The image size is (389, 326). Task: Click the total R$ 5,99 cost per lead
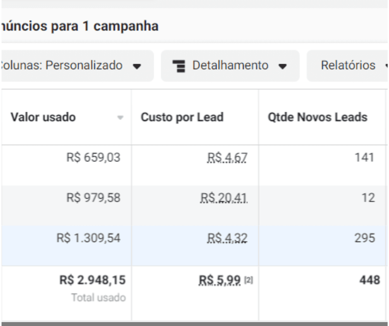(220, 280)
